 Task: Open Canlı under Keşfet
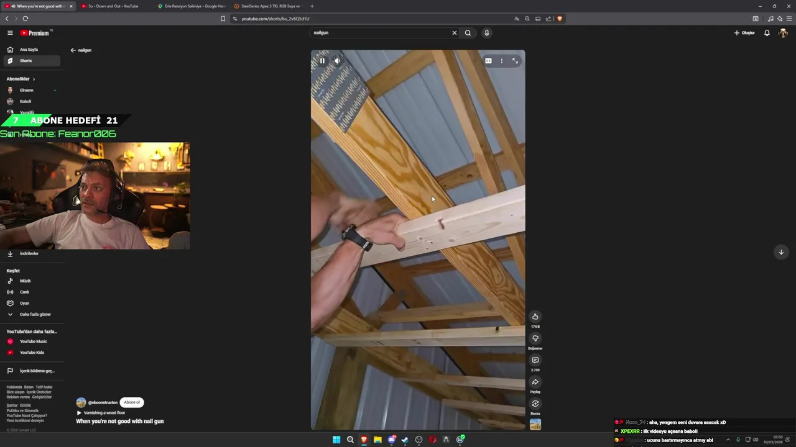point(31,292)
